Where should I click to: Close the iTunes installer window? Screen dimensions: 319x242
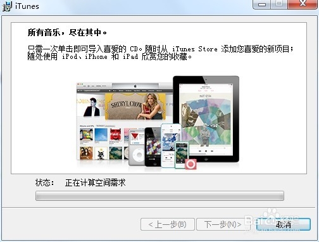[303, 4]
